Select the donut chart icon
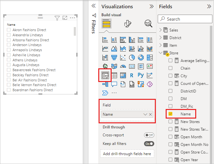Image resolution: width=214 pixels, height=164 pixels. click(141, 58)
